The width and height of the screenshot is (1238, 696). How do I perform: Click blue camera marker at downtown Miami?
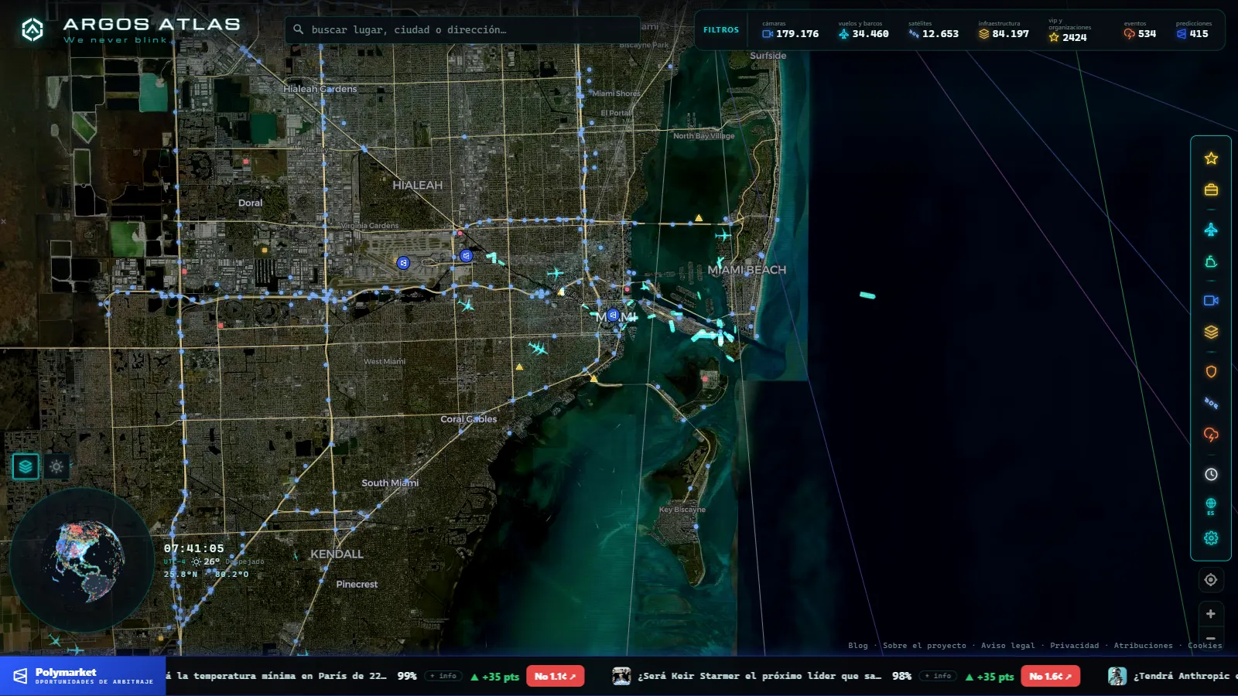coord(613,316)
